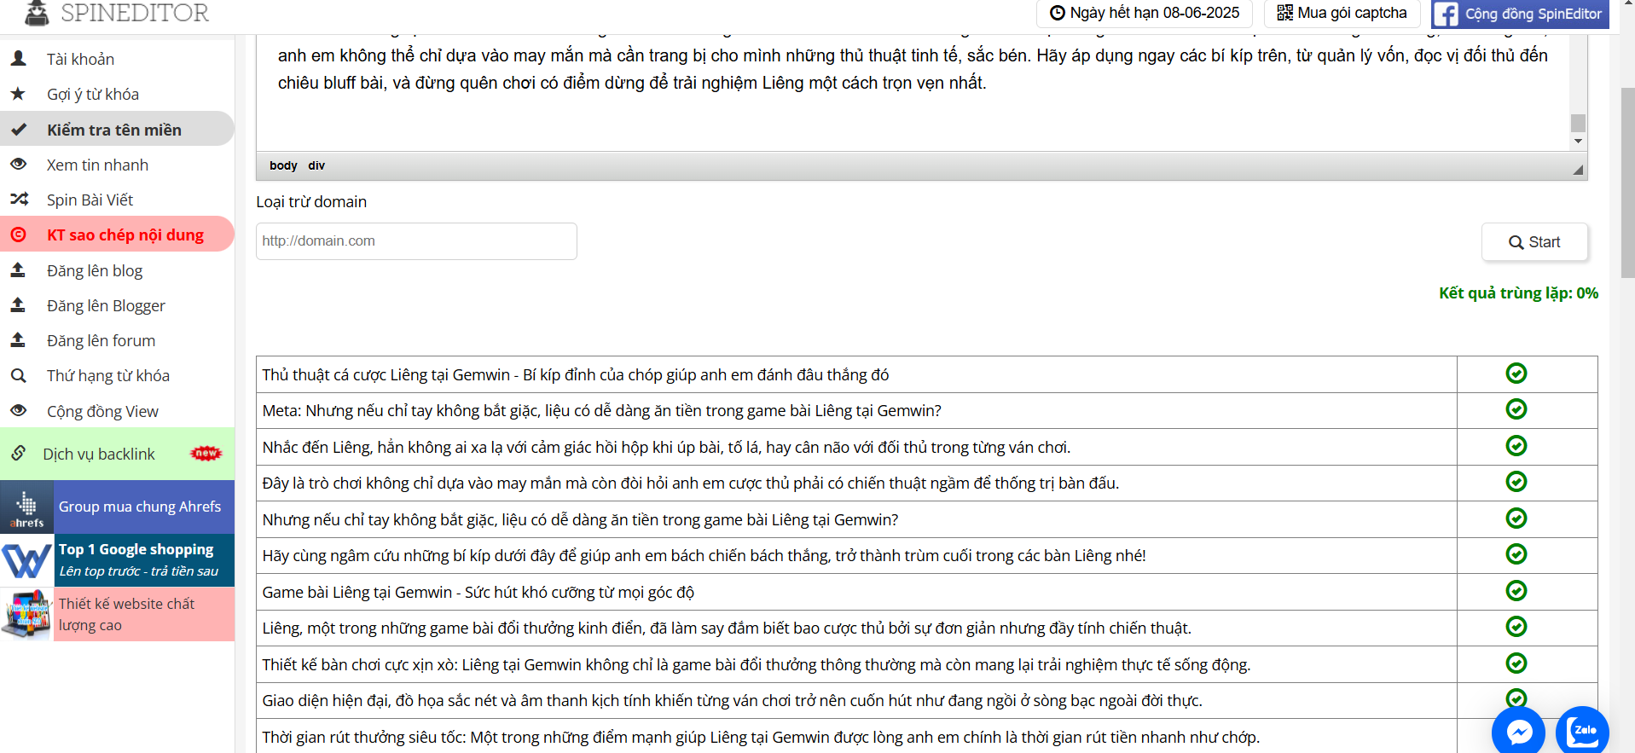Click the SpinEditor logo icon
Image resolution: width=1635 pixels, height=753 pixels.
coord(37,13)
